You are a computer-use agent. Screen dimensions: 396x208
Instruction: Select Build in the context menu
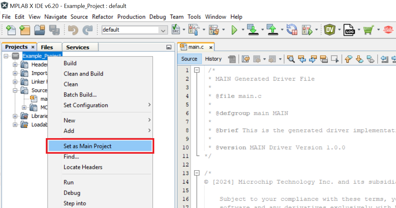(100, 63)
